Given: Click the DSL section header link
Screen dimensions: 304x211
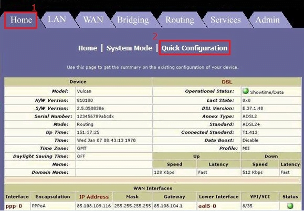Looking at the screenshot, I should (227, 82).
